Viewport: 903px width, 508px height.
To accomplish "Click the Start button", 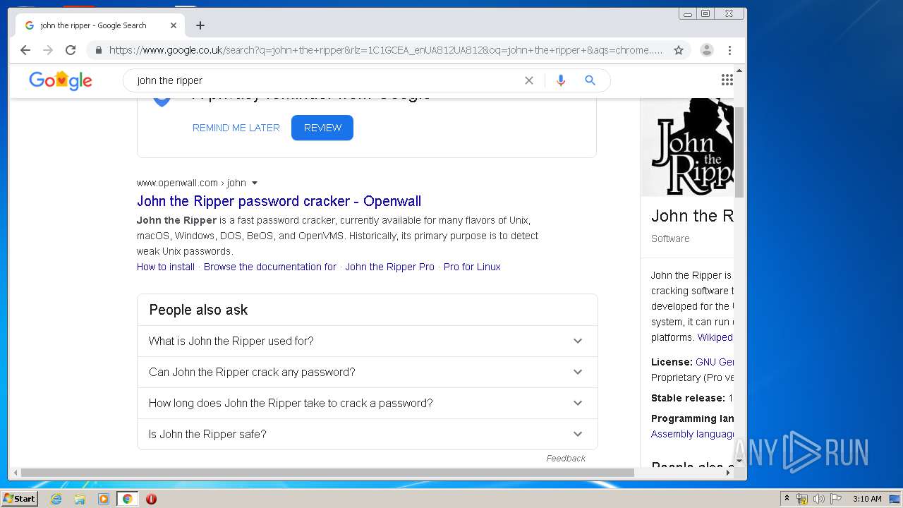I will 19,499.
